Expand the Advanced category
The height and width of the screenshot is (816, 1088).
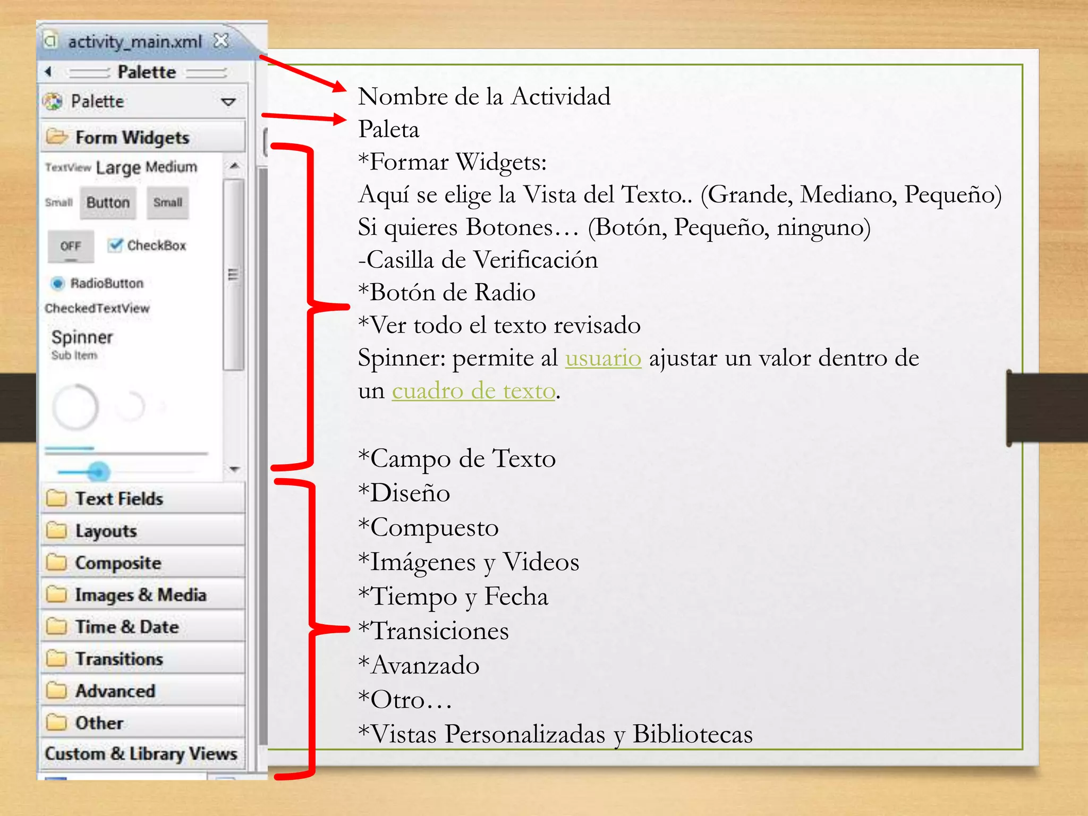[143, 691]
